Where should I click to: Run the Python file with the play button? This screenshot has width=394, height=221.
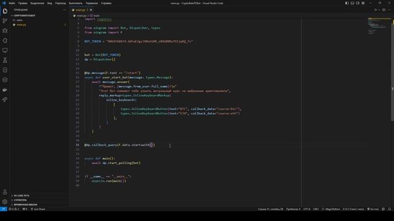[x=376, y=10]
